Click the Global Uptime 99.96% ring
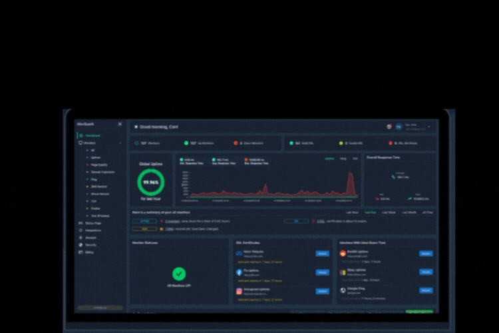 [x=151, y=182]
